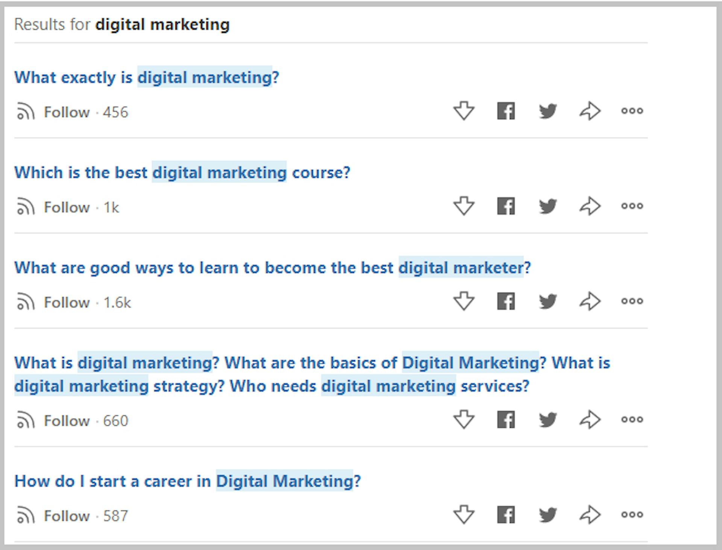Share "best digital marketer" question on Twitter

point(548,301)
